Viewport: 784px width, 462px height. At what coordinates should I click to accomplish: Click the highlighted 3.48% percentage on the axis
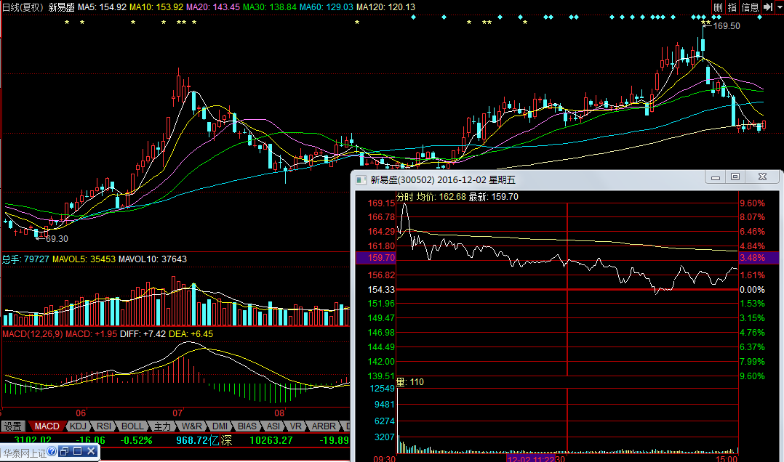(752, 258)
